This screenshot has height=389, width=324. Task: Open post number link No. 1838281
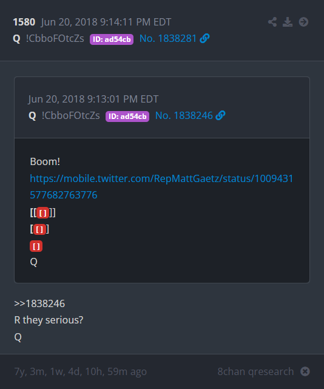[168, 38]
